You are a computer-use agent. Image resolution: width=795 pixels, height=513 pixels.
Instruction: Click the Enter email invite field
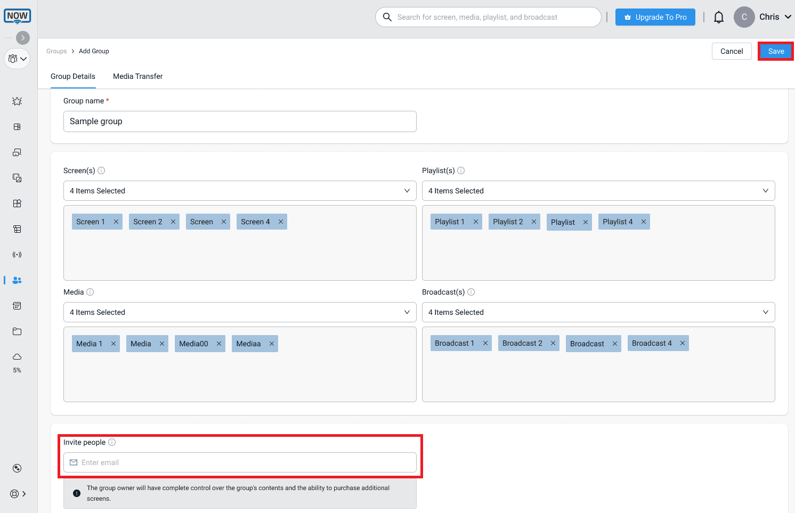pos(240,462)
